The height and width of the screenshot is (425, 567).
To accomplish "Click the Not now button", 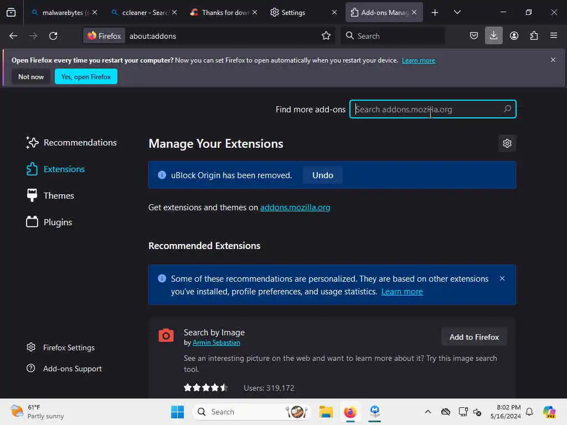I will 31,76.
